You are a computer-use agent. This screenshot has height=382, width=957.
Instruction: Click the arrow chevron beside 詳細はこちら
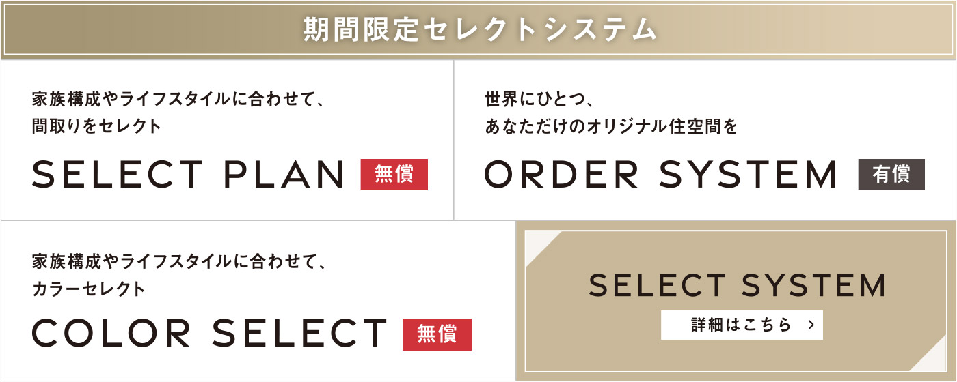(811, 325)
